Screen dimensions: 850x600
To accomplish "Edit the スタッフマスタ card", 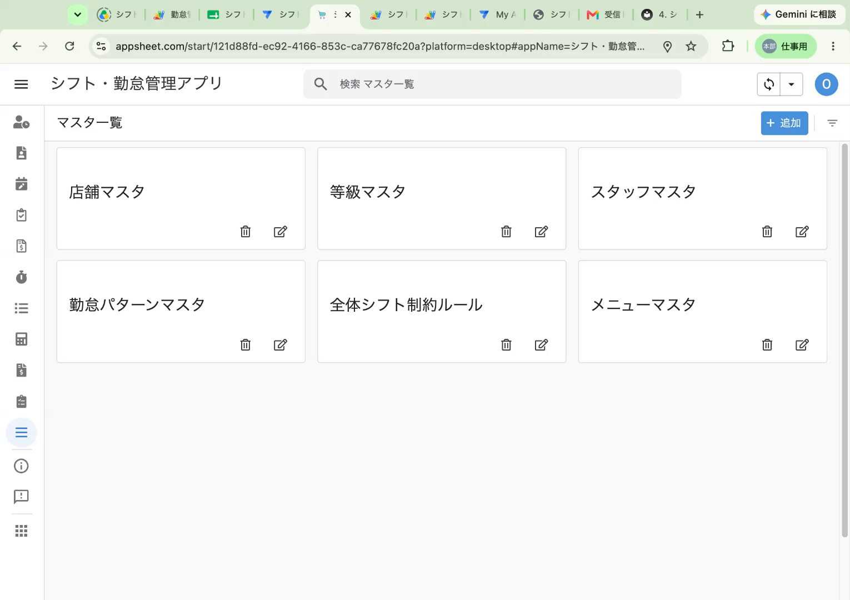I will click(802, 232).
